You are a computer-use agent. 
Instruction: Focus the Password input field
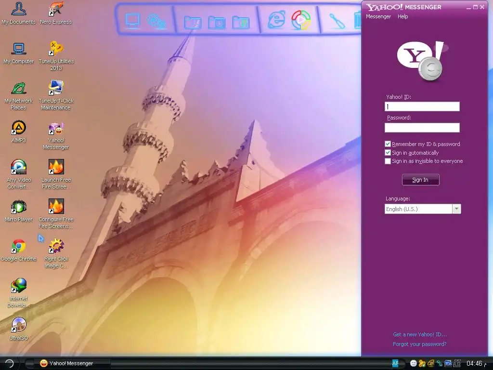[x=422, y=127]
